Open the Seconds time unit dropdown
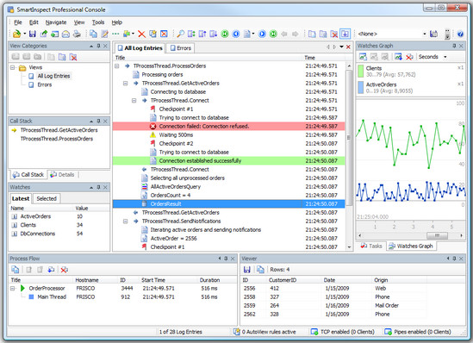The width and height of the screenshot is (473, 343). (445, 57)
